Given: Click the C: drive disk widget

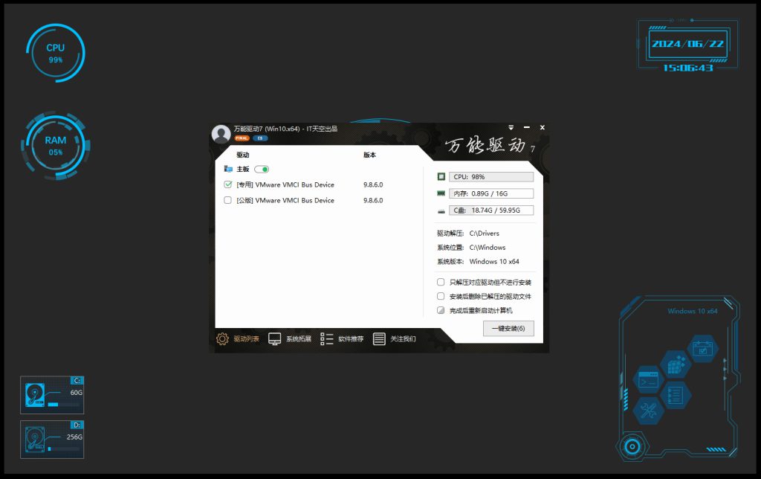Looking at the screenshot, I should pos(52,395).
